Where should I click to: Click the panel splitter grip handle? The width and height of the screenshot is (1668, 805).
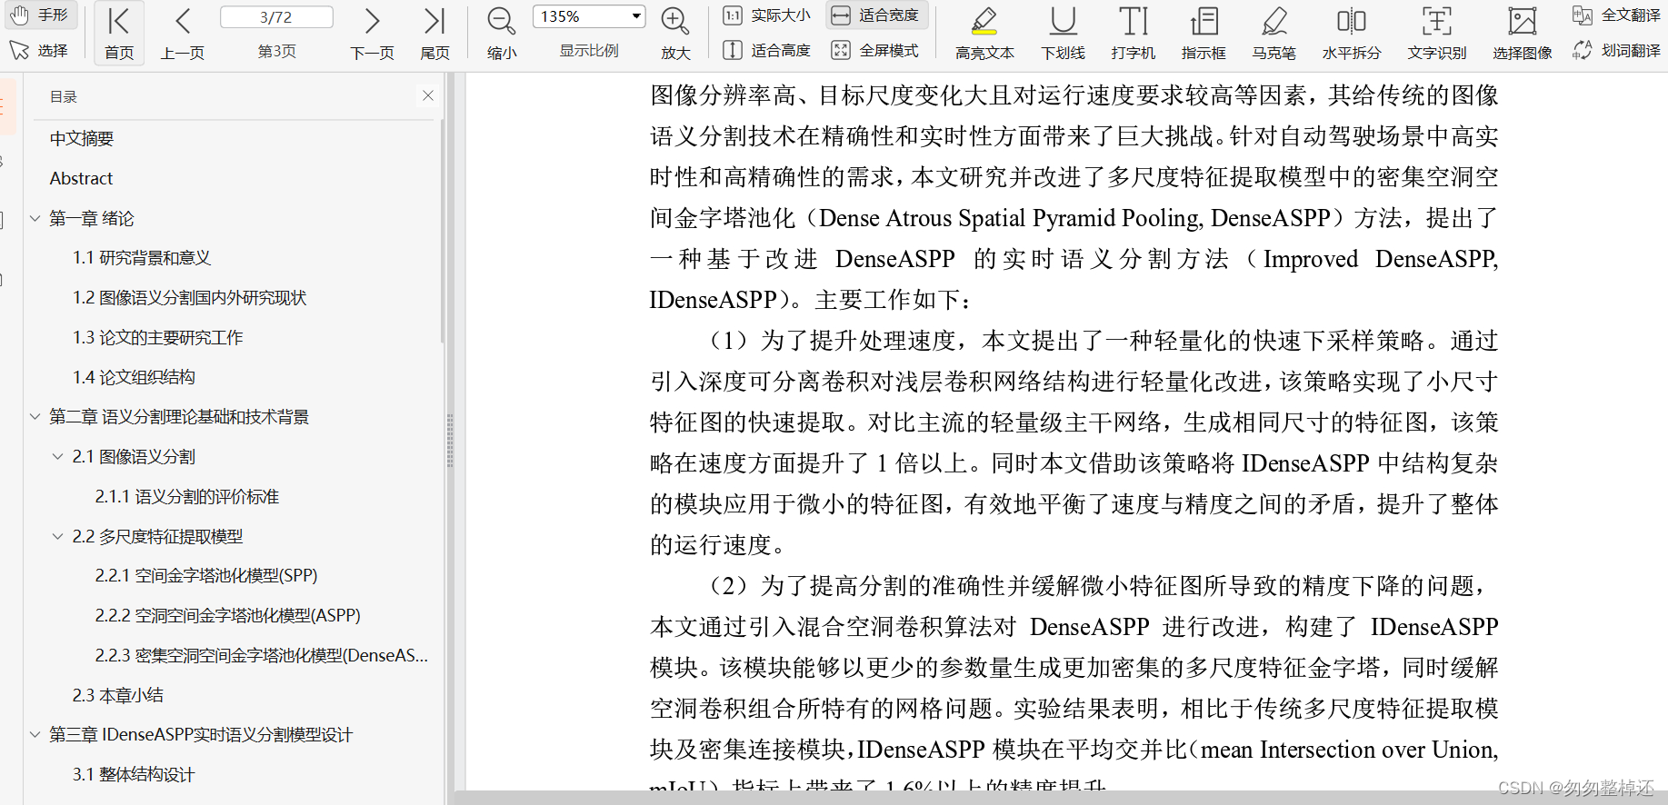point(450,441)
